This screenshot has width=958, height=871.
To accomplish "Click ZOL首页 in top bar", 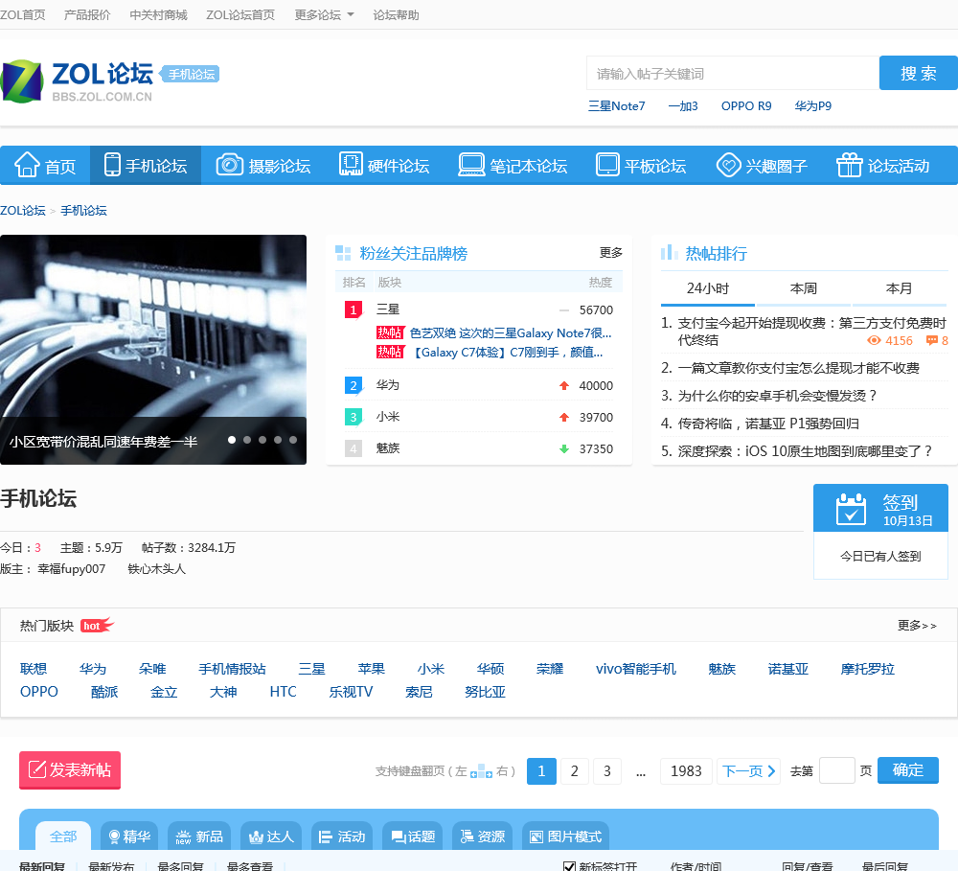I will tap(23, 14).
